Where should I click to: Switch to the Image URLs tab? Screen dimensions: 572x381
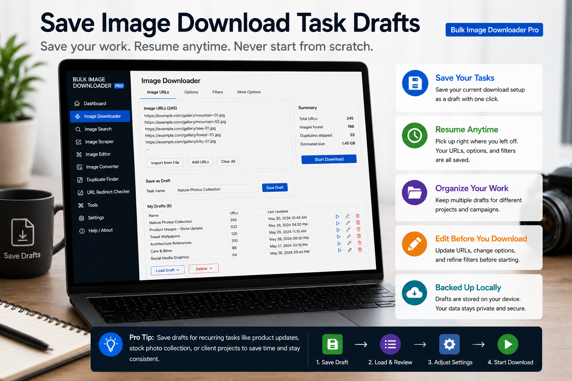(158, 92)
